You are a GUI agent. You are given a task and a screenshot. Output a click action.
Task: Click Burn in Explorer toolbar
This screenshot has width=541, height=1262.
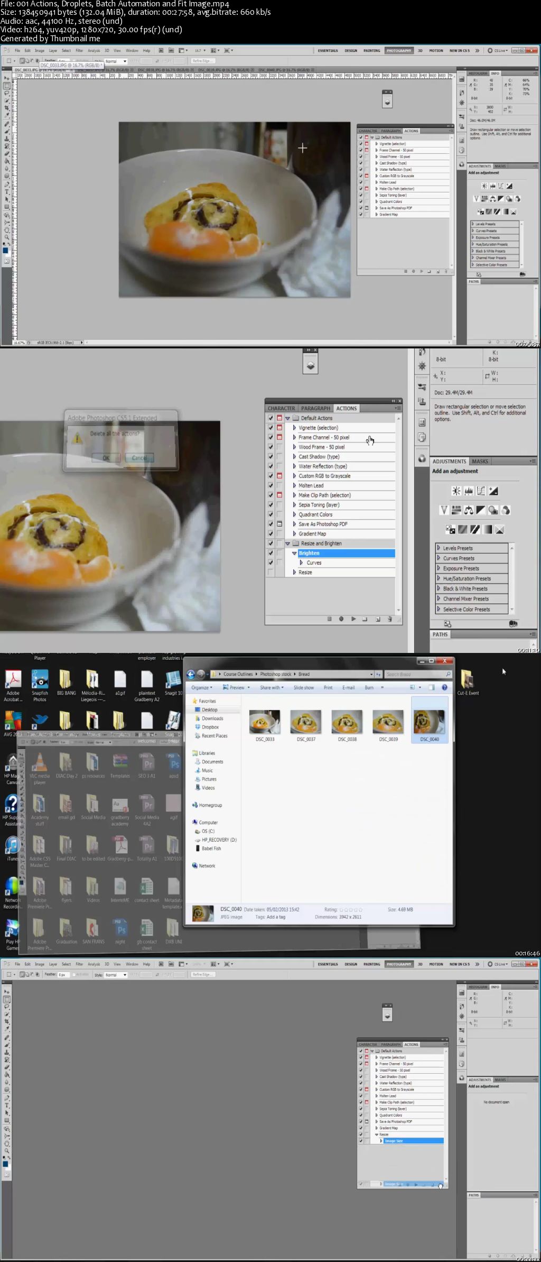pyautogui.click(x=369, y=687)
